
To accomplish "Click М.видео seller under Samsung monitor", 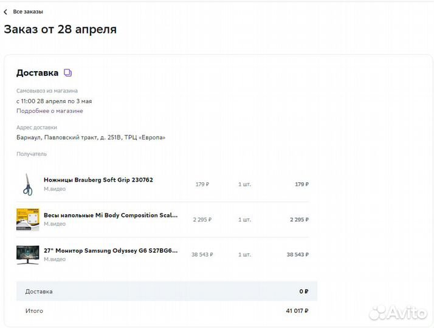I will tap(55, 259).
